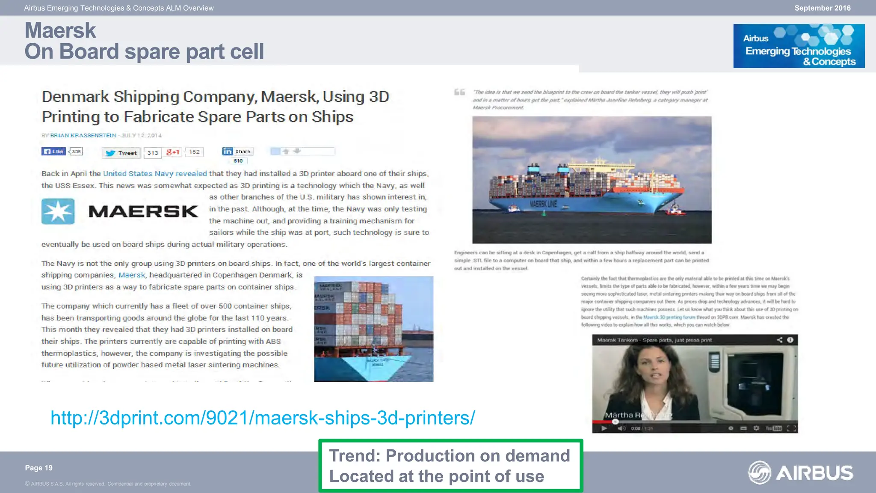This screenshot has width=876, height=493.
Task: Click the LinkedIn share count 510
Action: pyautogui.click(x=238, y=161)
